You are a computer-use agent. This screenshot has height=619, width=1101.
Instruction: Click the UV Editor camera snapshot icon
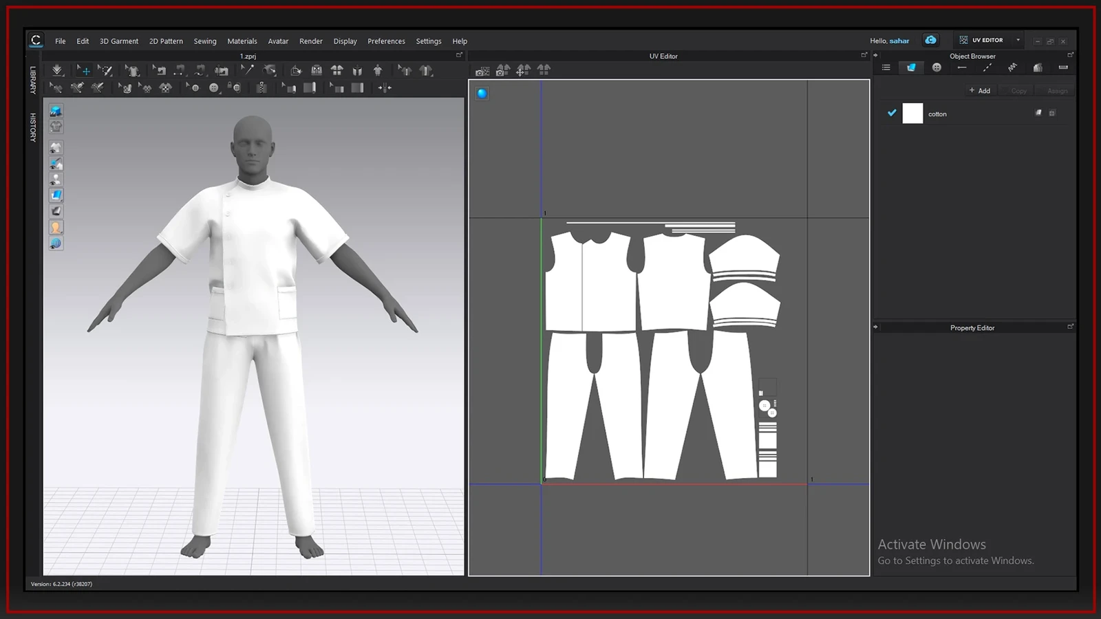click(482, 70)
